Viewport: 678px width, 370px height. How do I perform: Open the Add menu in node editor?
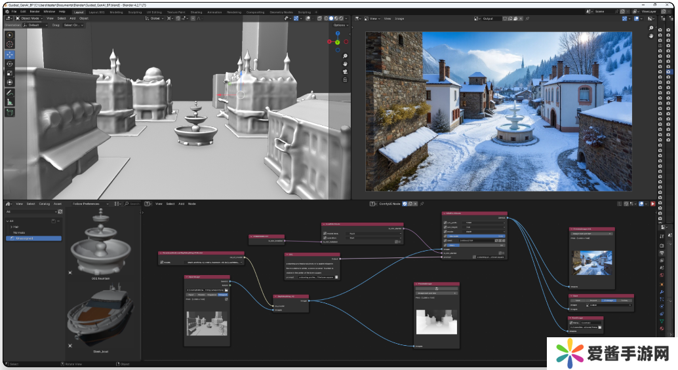pos(182,204)
